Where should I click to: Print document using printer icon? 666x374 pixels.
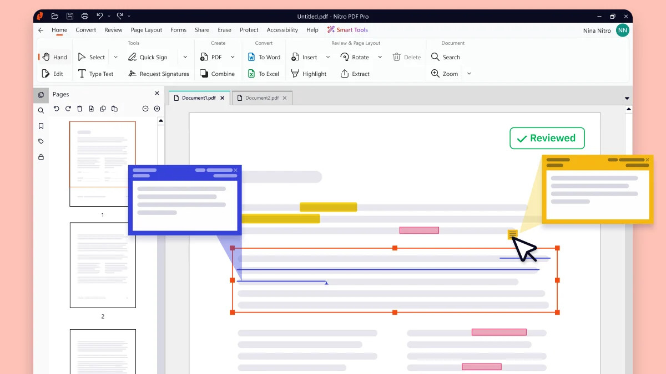(85, 17)
